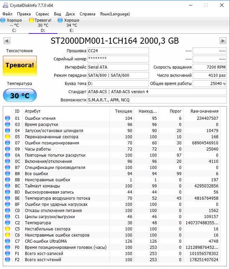Image resolution: width=230 pixels, height=269 pixels.
Task: Click the Буква тома D: field
Action: pos(118,84)
